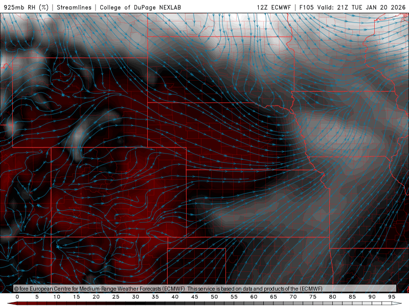Click 'F105 Valid: 21Z TUE JAN 20 2026'
The width and height of the screenshot is (409, 306).
(352, 7)
